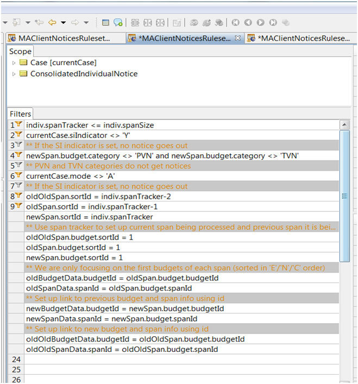358x384 pixels.
Task: Toggle the filter funnel on row 8
Action: 18,196
